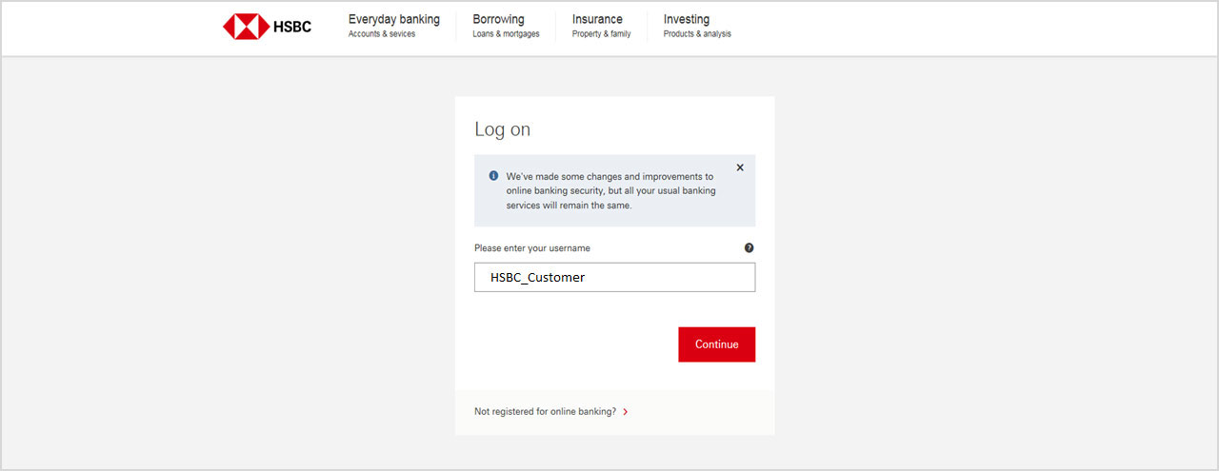Click the blue info icon in the notice
The height and width of the screenshot is (471, 1219).
pyautogui.click(x=493, y=176)
